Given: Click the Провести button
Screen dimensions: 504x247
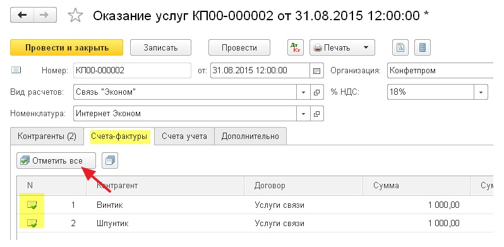Looking at the screenshot, I should [239, 47].
